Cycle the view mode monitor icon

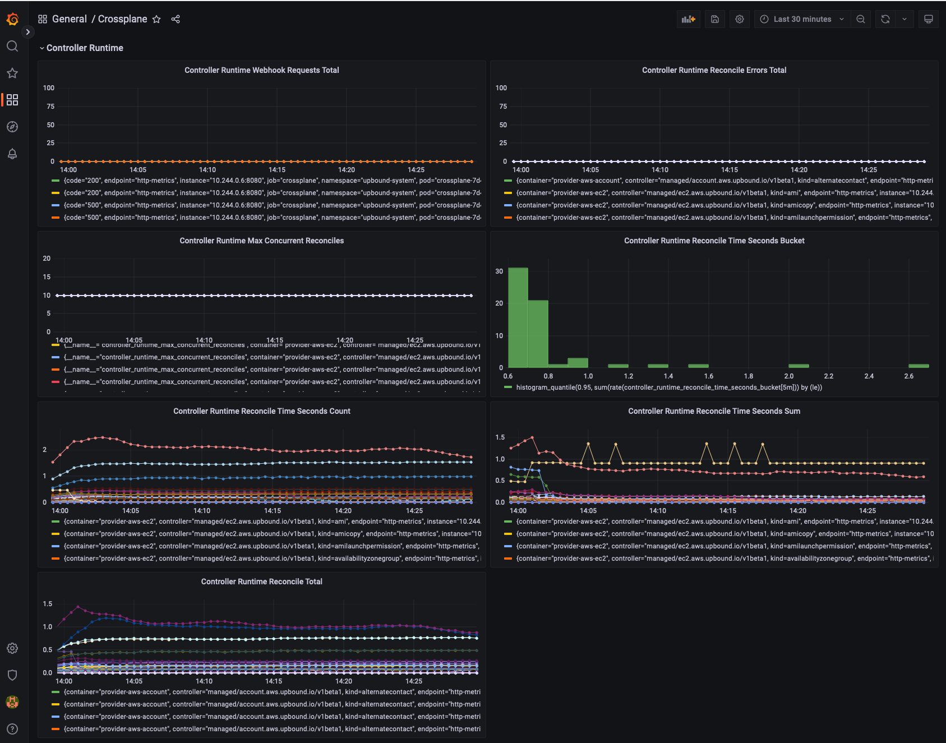[x=929, y=19]
